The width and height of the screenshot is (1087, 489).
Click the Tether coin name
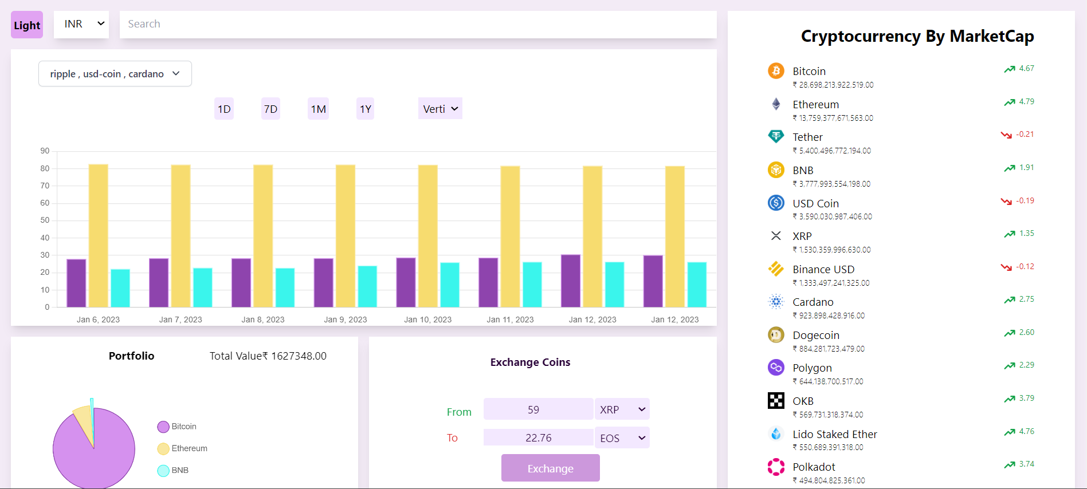click(807, 137)
